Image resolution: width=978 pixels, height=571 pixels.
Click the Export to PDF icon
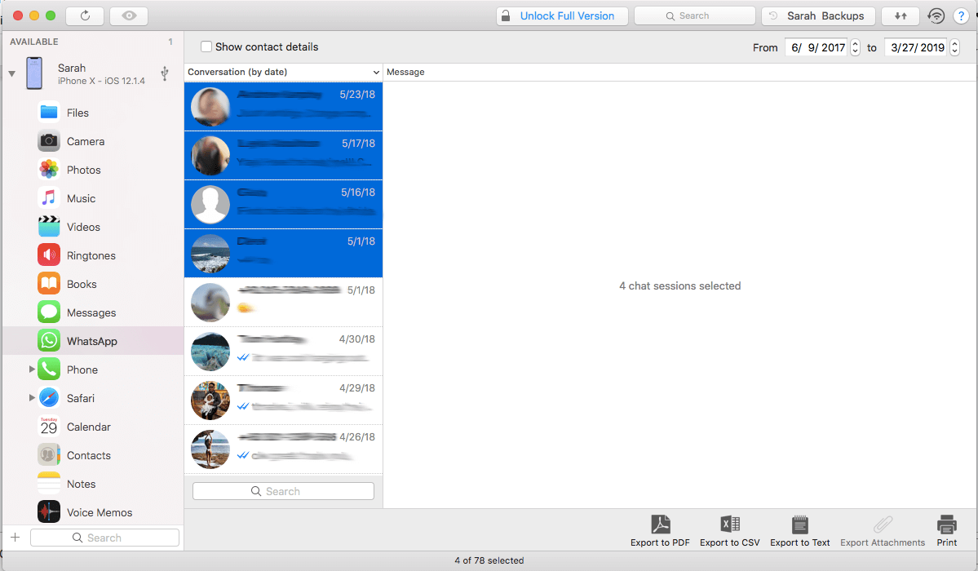(x=660, y=525)
